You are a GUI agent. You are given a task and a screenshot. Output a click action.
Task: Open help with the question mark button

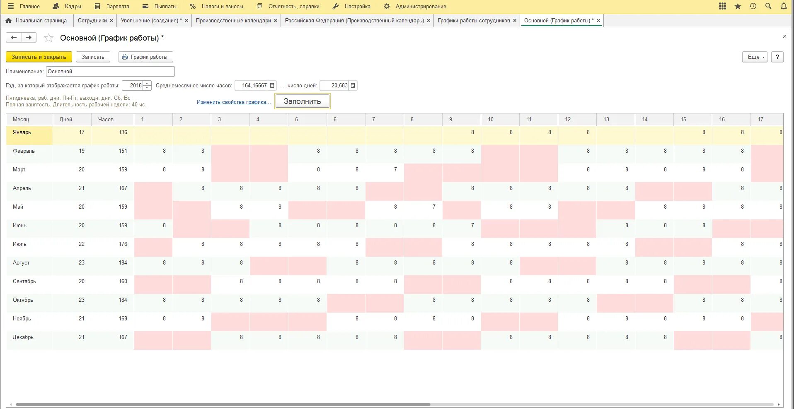[777, 57]
